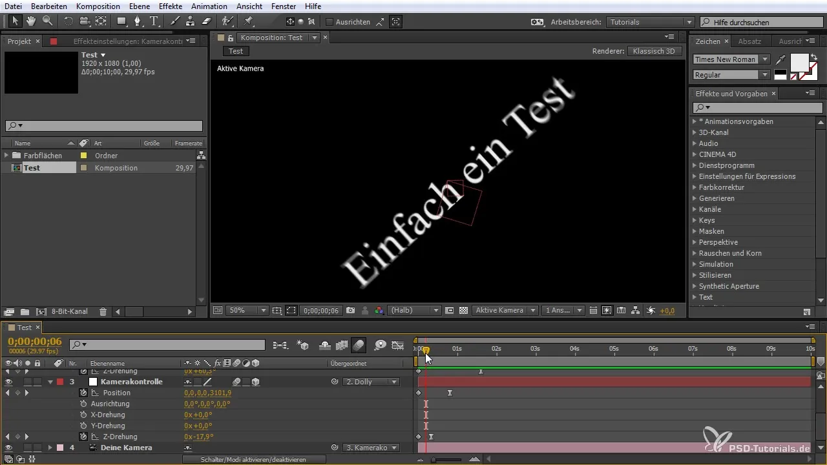Toggle the Graph Editor button in timeline
Viewport: 827px width, 465px height.
[x=398, y=345]
